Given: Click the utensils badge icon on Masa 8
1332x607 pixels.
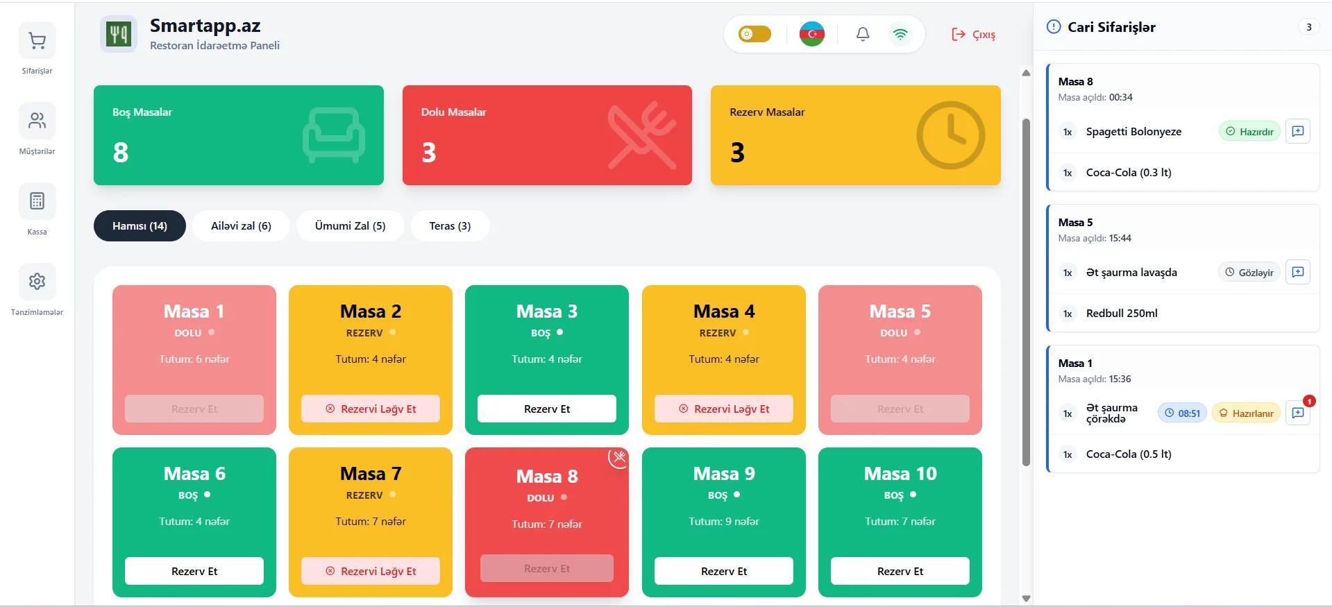Looking at the screenshot, I should [618, 457].
